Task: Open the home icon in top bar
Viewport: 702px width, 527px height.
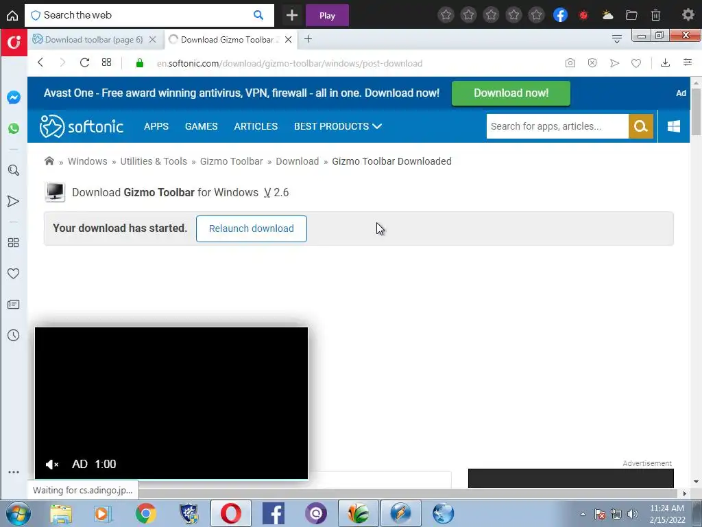Action: [12, 15]
